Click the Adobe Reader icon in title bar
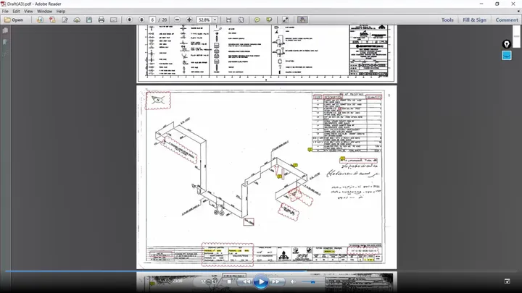Viewport: 522px width, 293px height. [4, 4]
